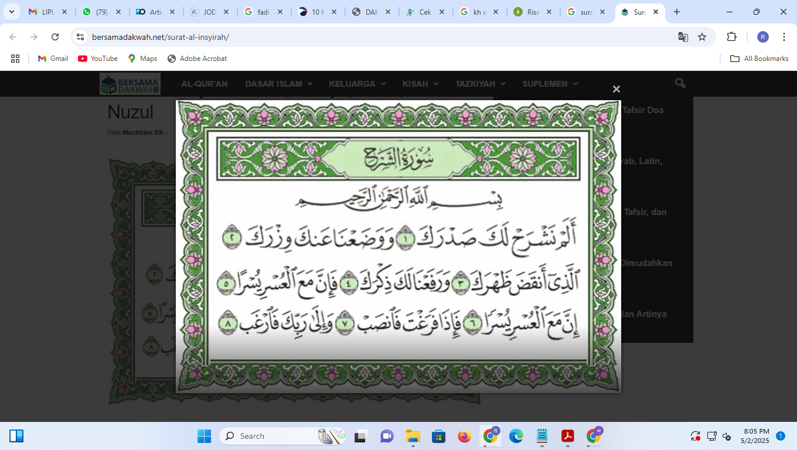Open the YouTube bookmark
The height and width of the screenshot is (450, 797).
(x=98, y=59)
